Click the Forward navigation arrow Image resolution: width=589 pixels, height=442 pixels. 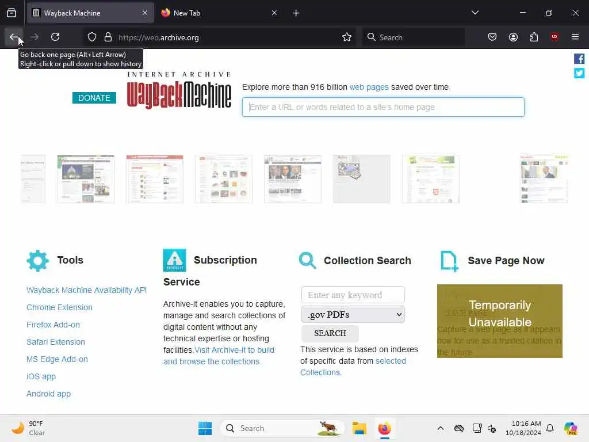click(35, 37)
